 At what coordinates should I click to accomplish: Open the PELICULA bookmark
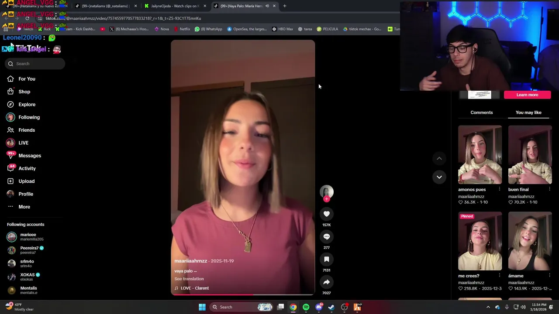(x=328, y=29)
